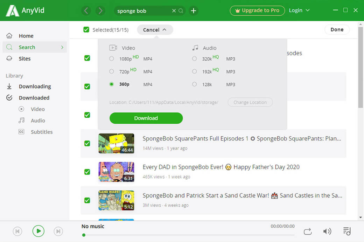The image size is (364, 242).
Task: Select 128k MP3 audio quality
Action: (194, 84)
